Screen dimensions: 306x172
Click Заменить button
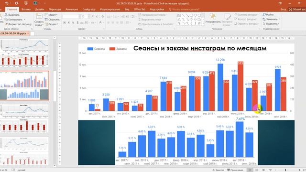pyautogui.click(x=272, y=19)
